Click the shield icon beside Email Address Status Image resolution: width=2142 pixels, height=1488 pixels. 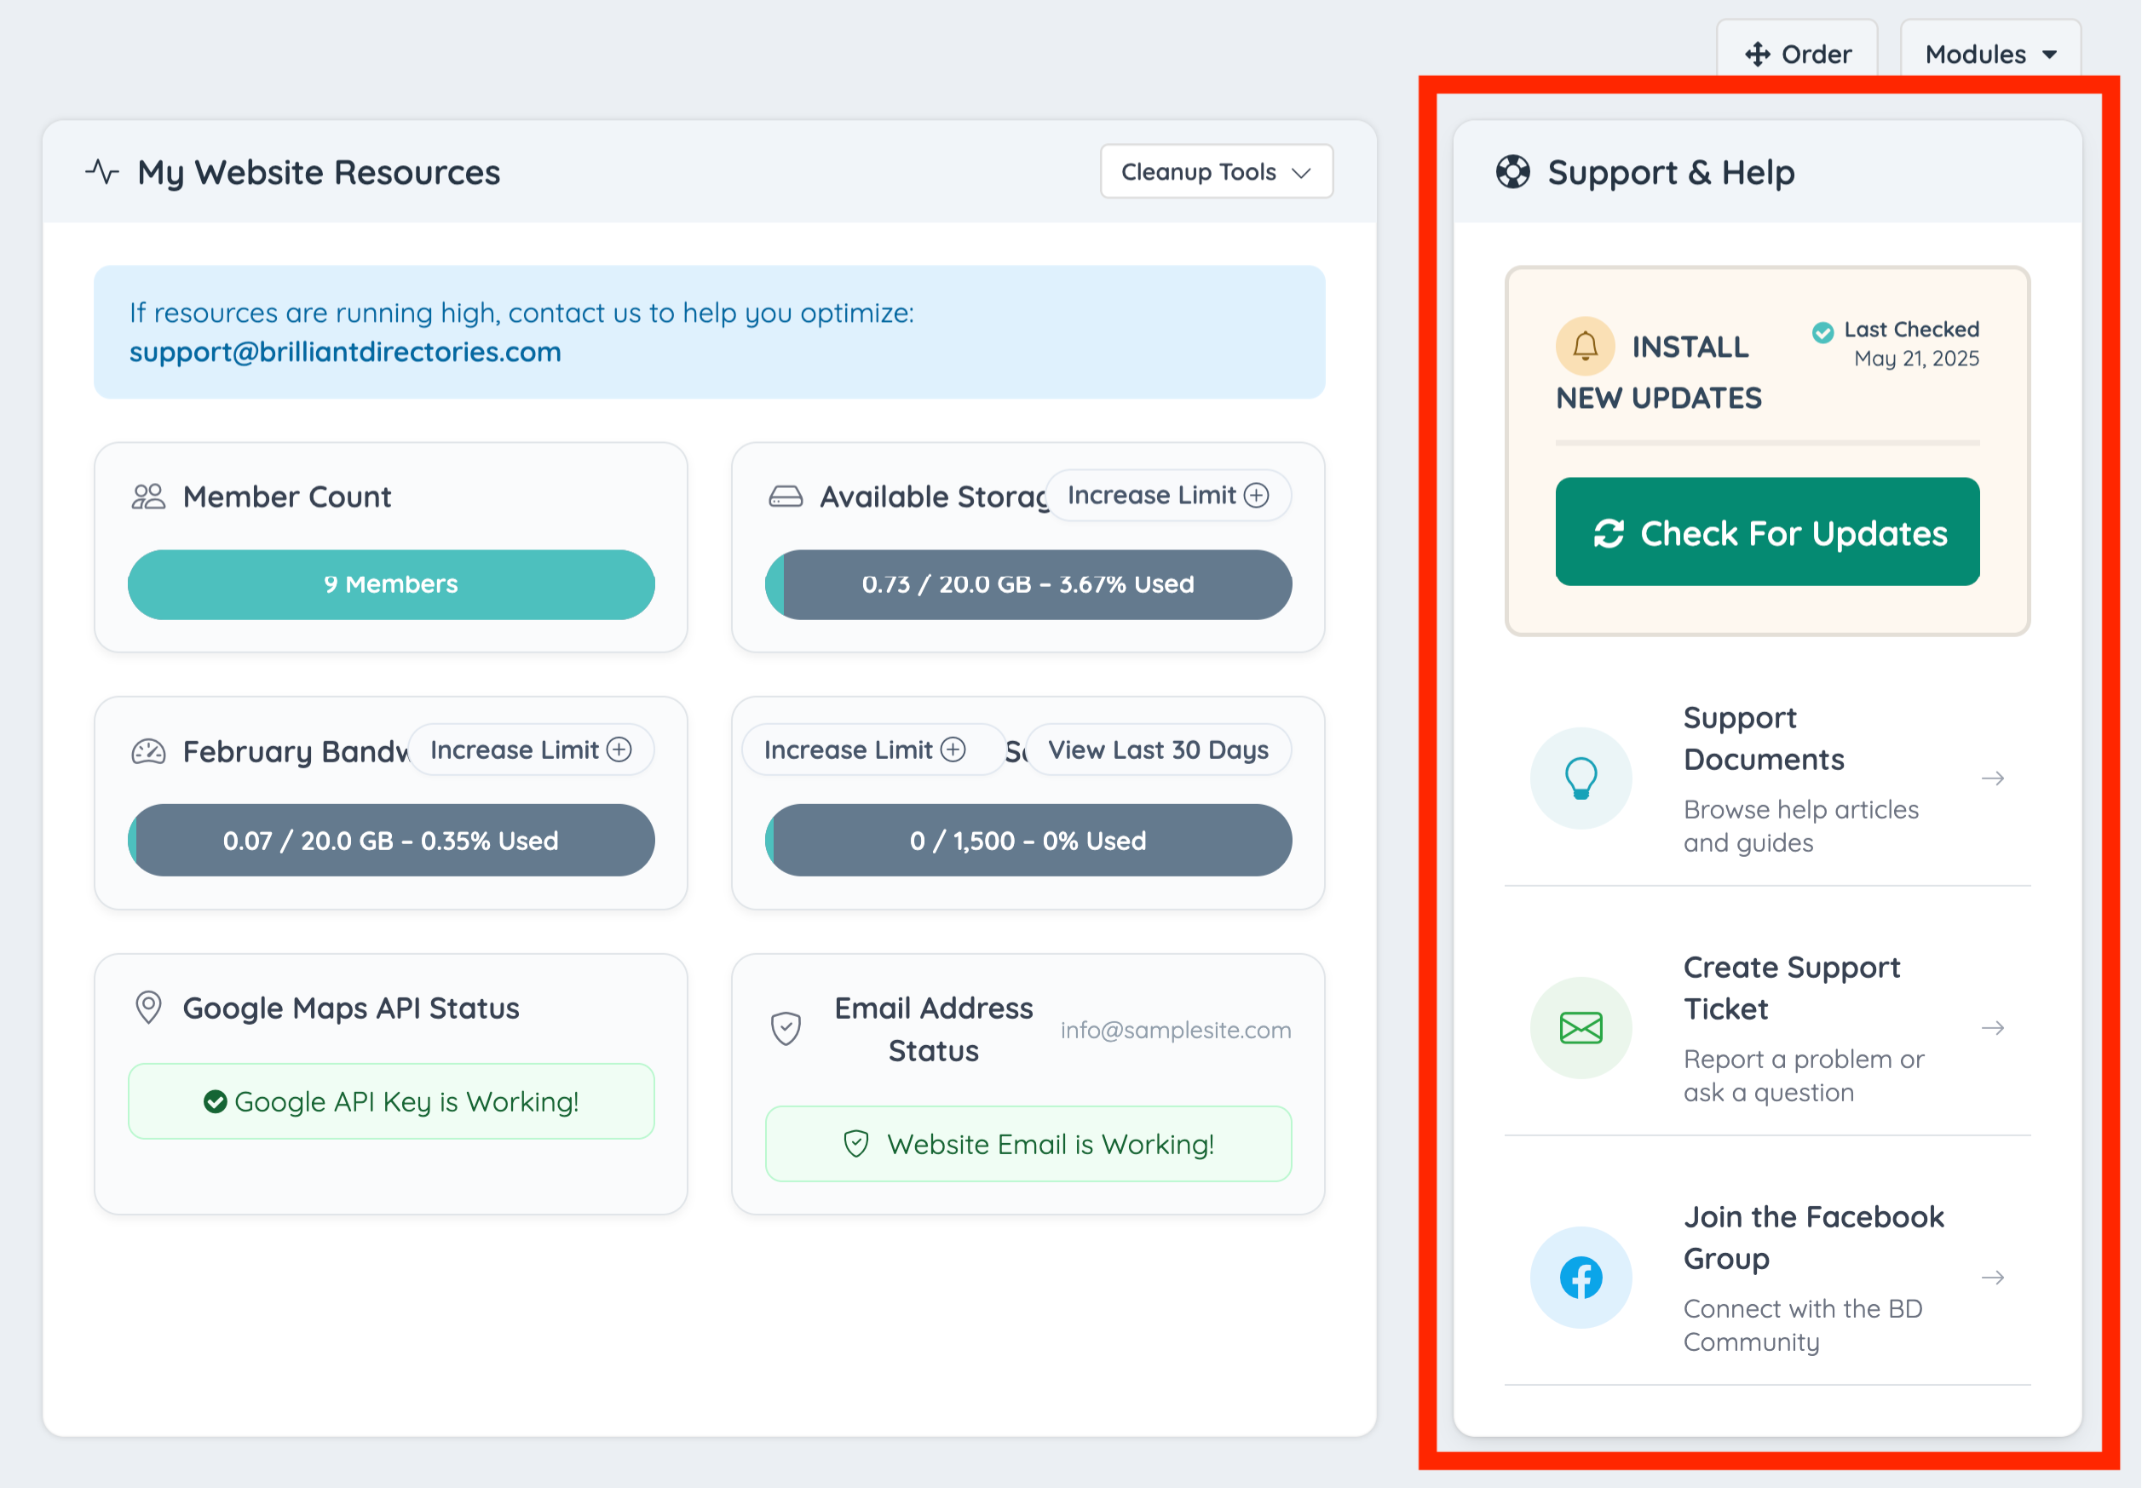(786, 1028)
